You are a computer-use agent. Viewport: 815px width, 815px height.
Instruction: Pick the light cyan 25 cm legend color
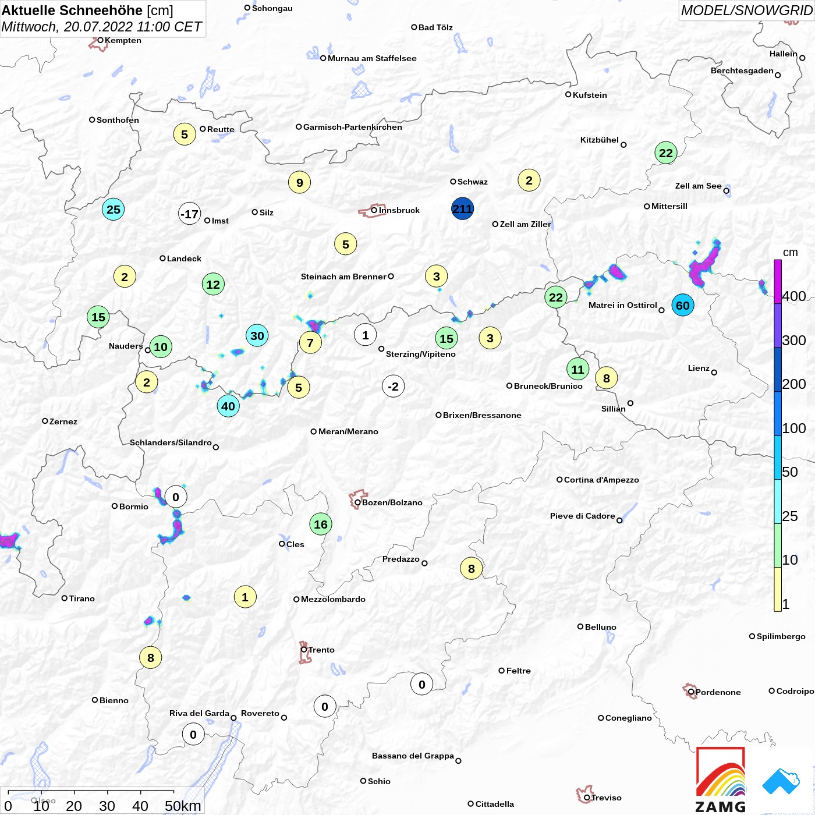[x=778, y=502]
